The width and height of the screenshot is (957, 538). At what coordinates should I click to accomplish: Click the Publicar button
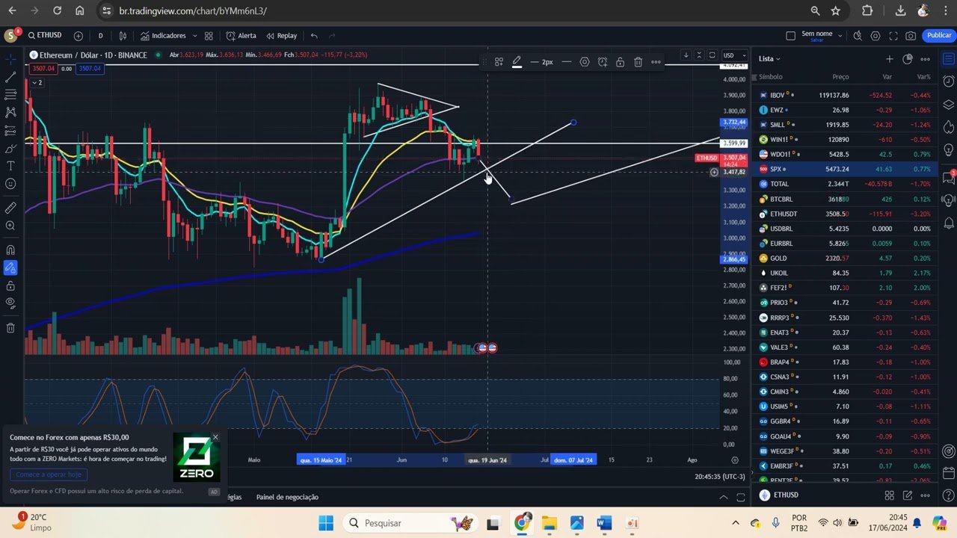(939, 35)
